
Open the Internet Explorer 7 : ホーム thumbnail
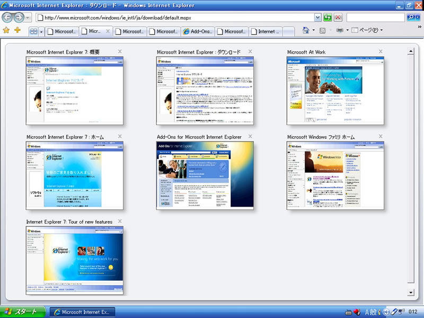pos(74,175)
